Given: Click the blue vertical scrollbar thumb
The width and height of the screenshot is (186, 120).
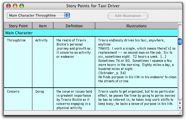Looking at the screenshot, I should (180, 41).
